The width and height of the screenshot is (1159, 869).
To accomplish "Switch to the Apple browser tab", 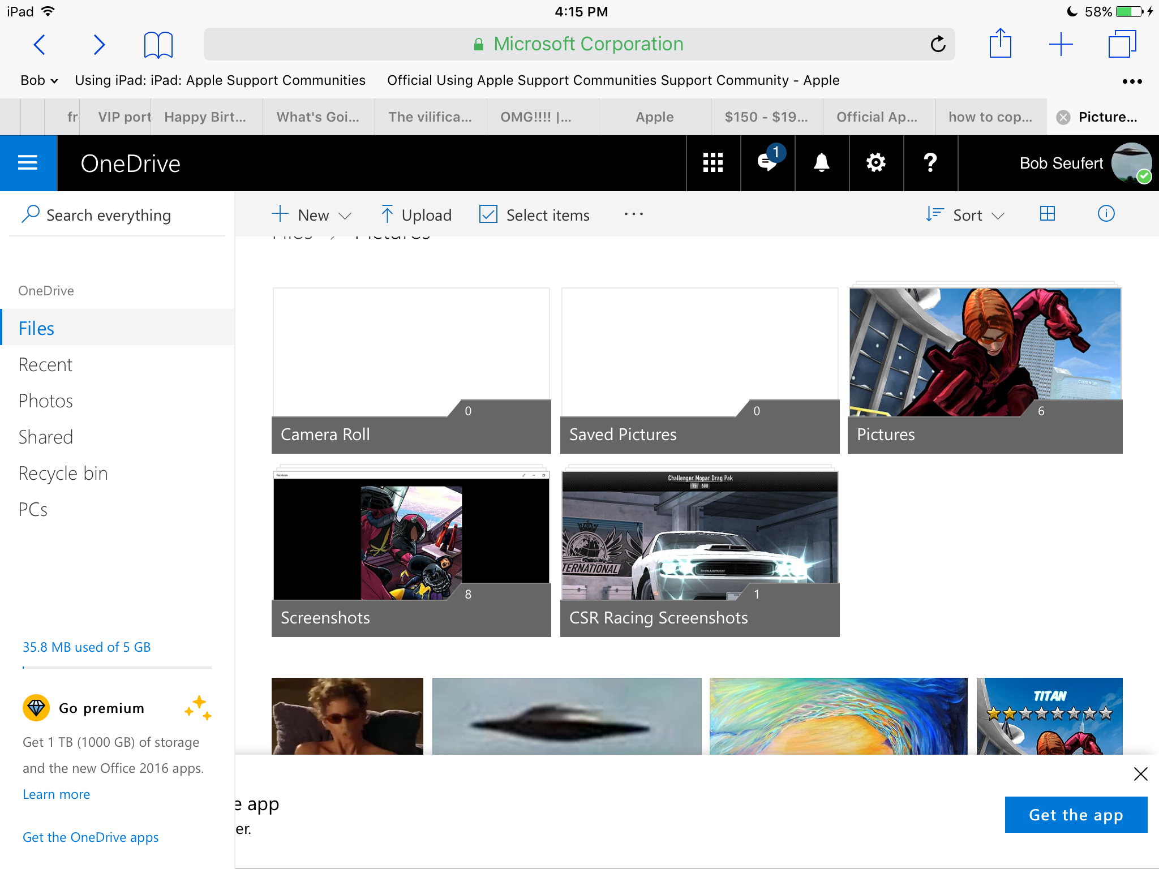I will pyautogui.click(x=654, y=117).
